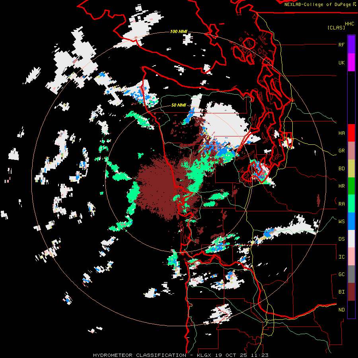This screenshot has height=358, width=358.
Task: Click the RA legend label
Action: [341, 204]
